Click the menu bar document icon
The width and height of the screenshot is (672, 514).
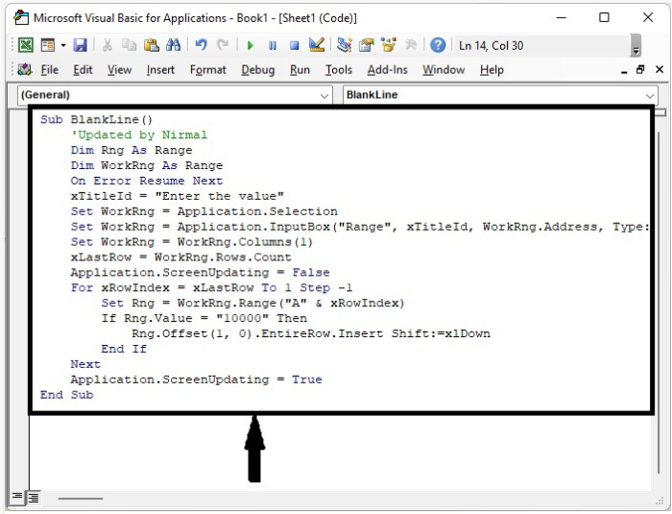[25, 69]
